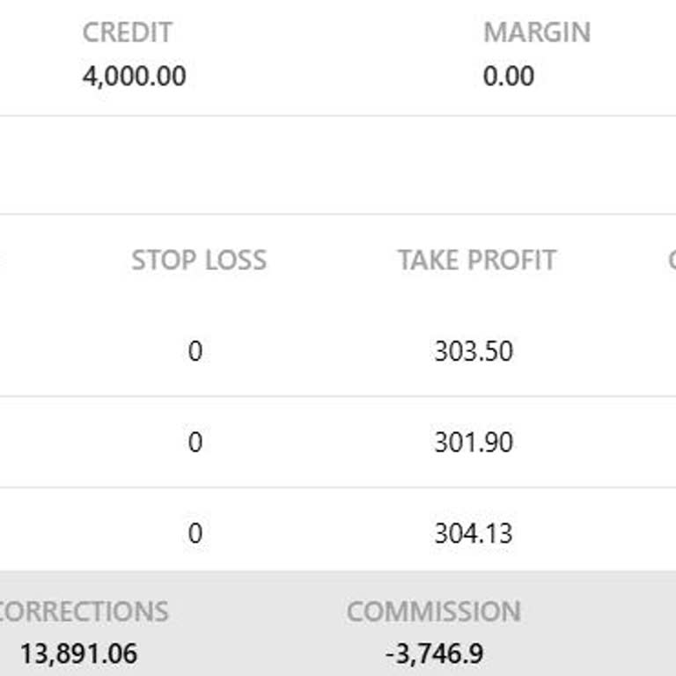This screenshot has height=676, width=676.
Task: Click the gray totals footer bar between CORRECTIONS and COMMISSION
Action: tap(255, 632)
